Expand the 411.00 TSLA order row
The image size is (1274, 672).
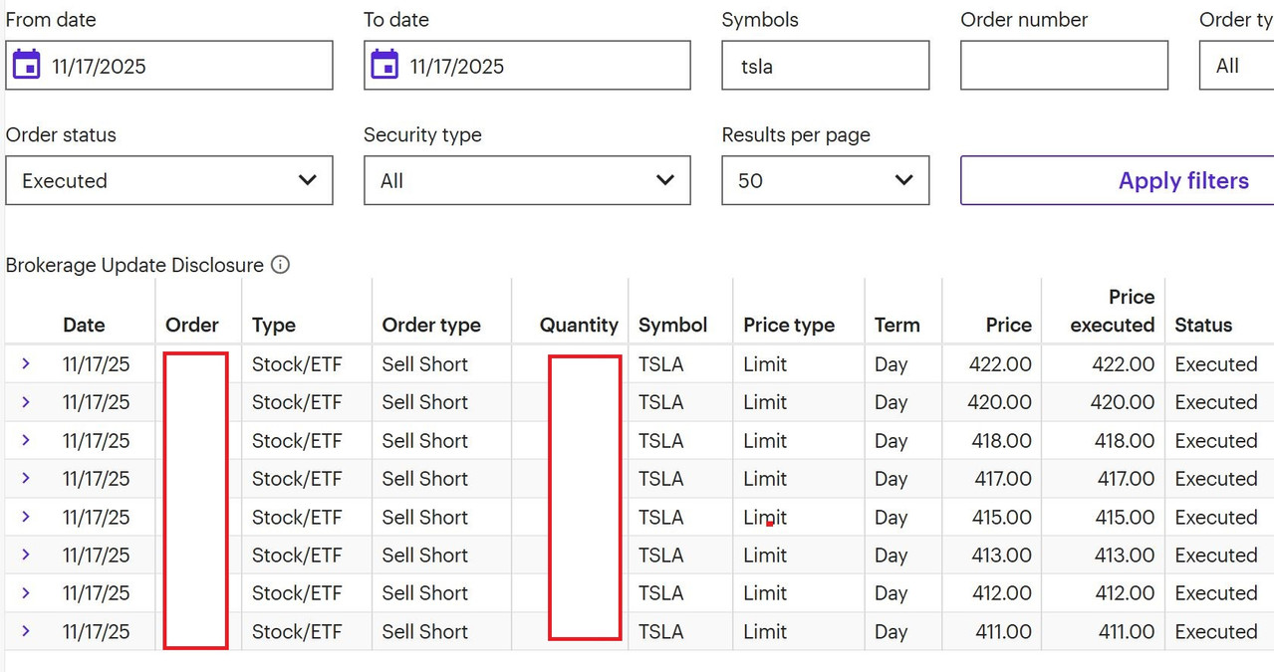(x=26, y=631)
